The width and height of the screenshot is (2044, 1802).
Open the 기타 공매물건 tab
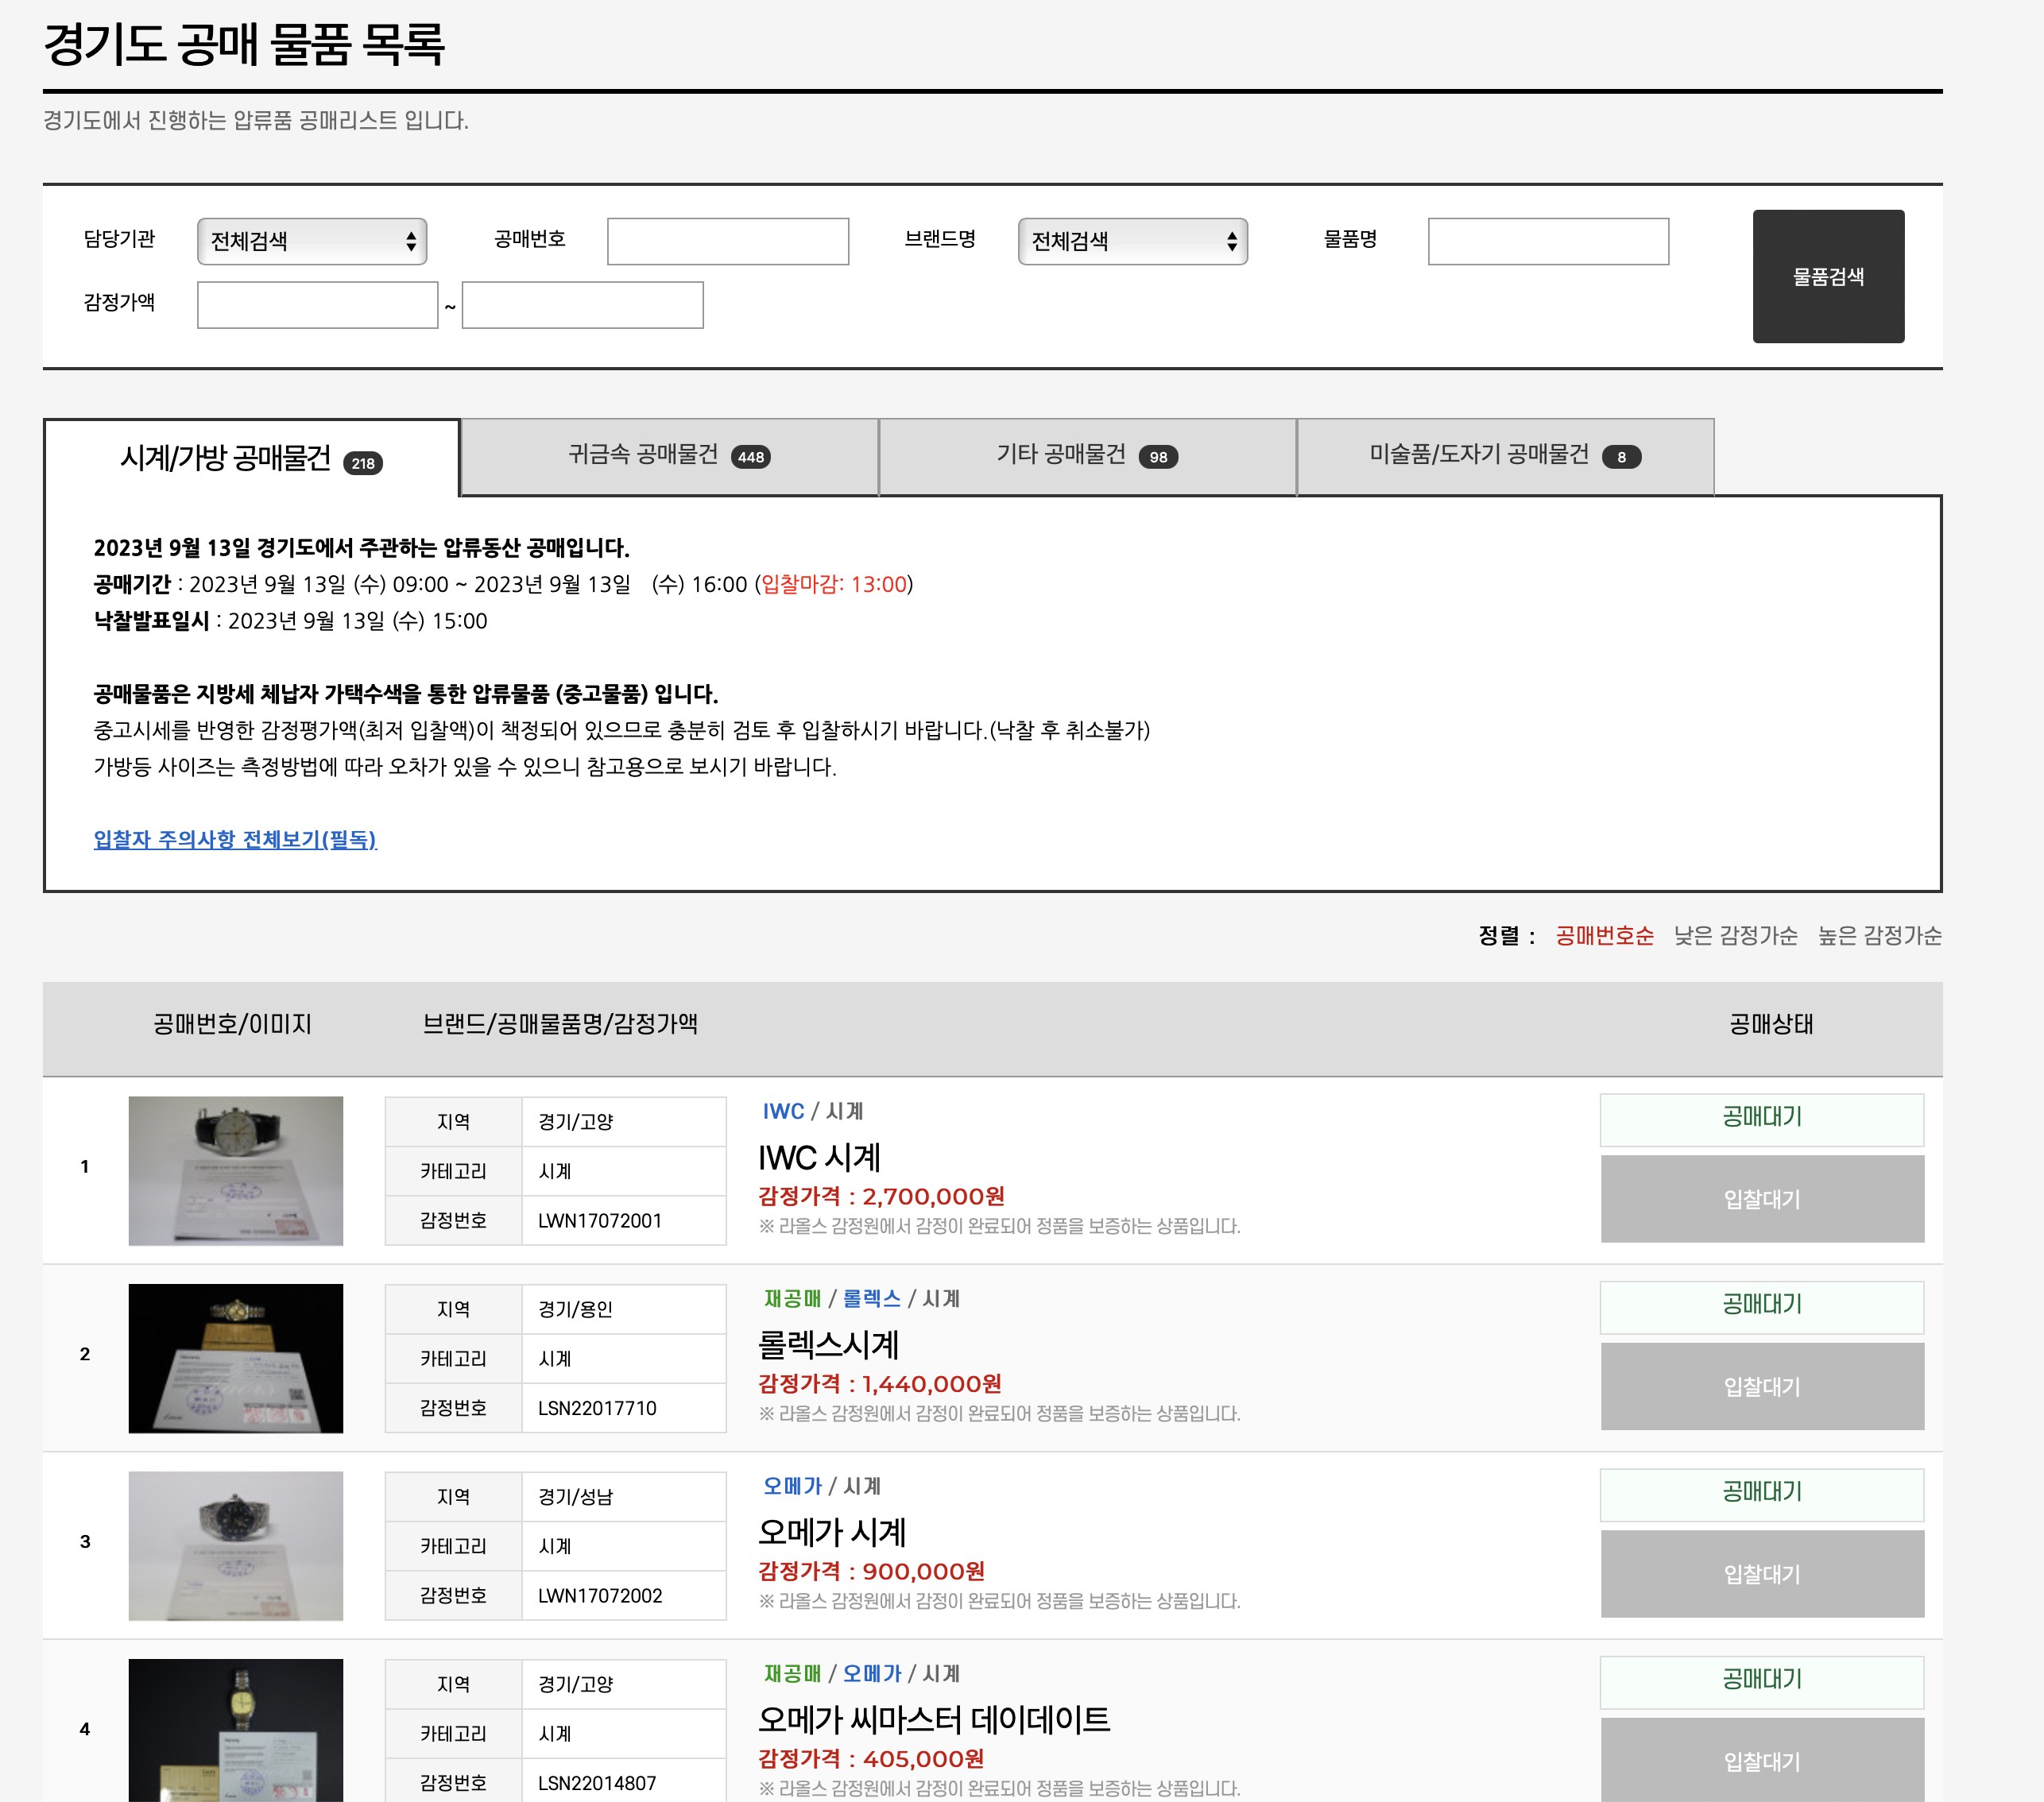coord(1086,456)
